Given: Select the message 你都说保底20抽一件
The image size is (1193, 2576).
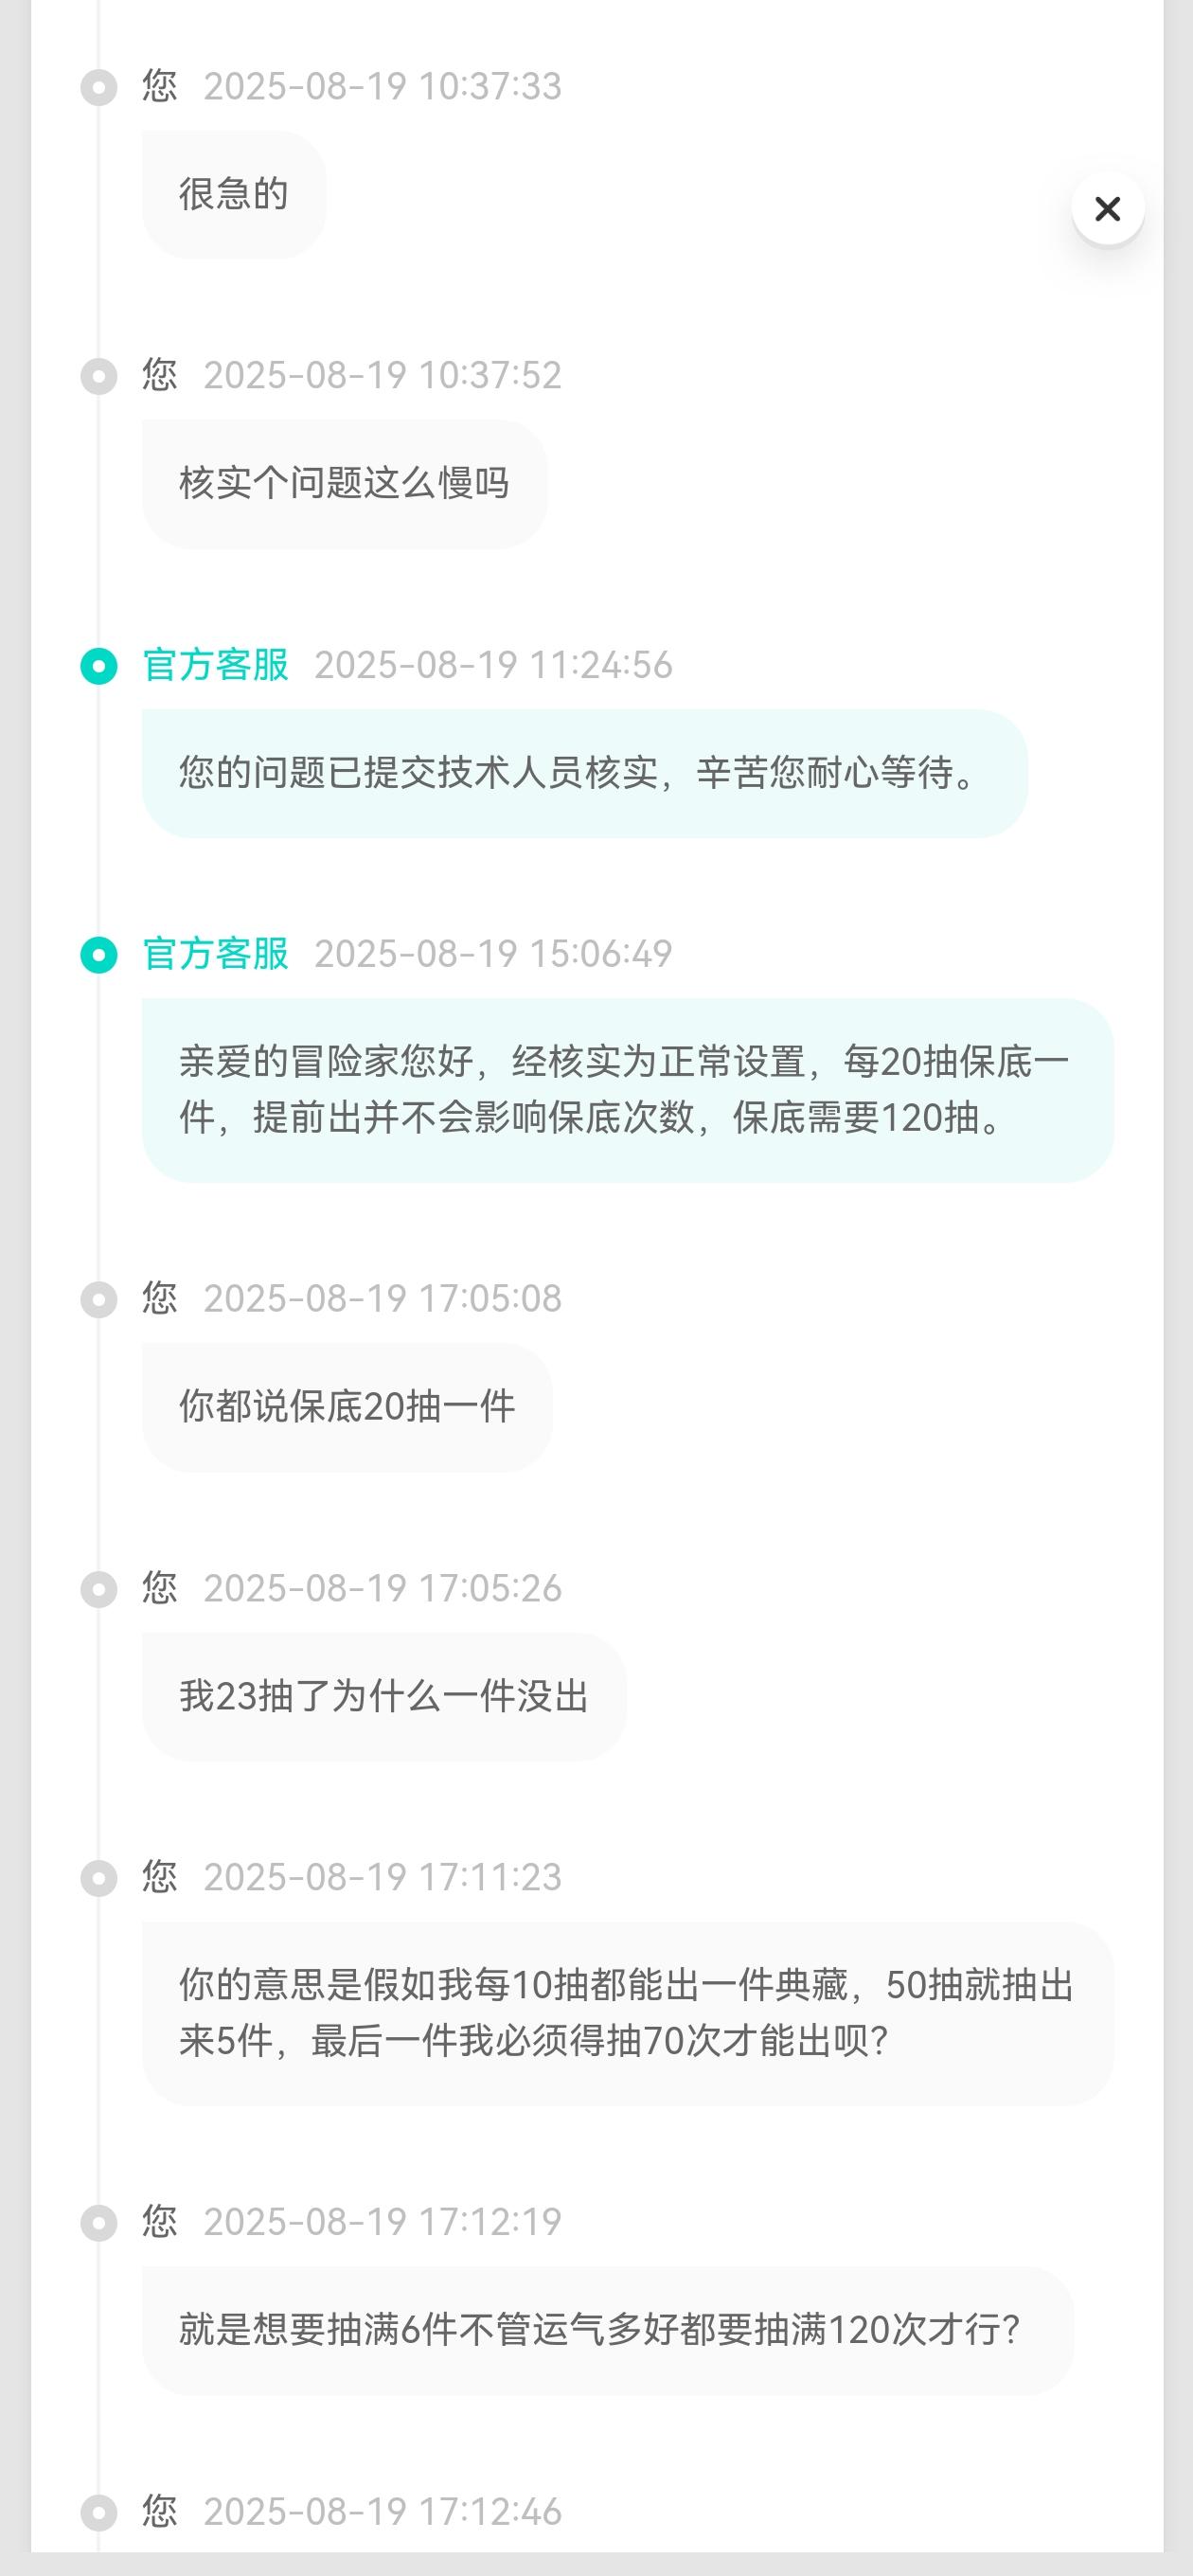Looking at the screenshot, I should 347,1407.
